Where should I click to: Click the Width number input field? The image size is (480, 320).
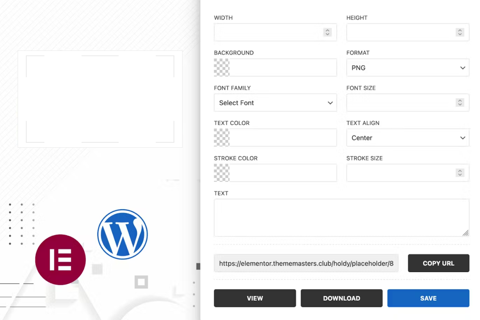coord(275,32)
